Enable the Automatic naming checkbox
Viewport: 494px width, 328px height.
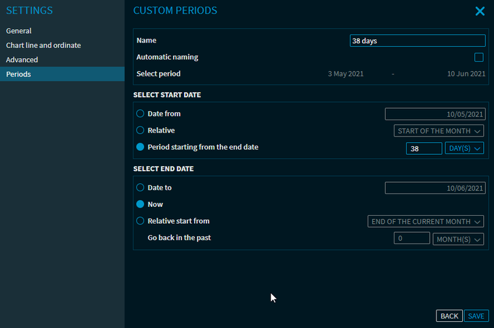point(479,57)
